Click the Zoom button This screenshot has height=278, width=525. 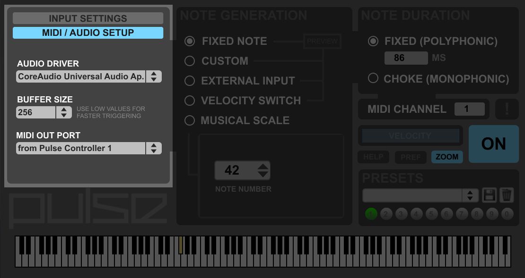point(447,157)
